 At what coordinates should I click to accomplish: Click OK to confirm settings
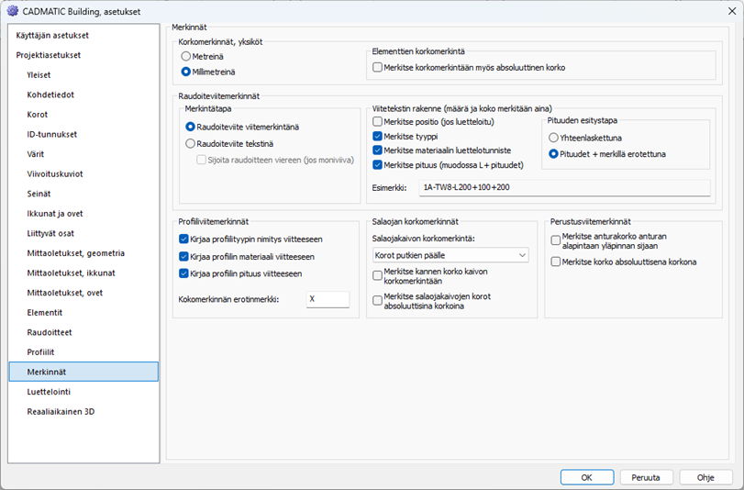pos(586,477)
